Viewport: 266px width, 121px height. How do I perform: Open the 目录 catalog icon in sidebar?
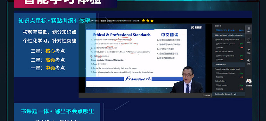click(x=249, y=30)
